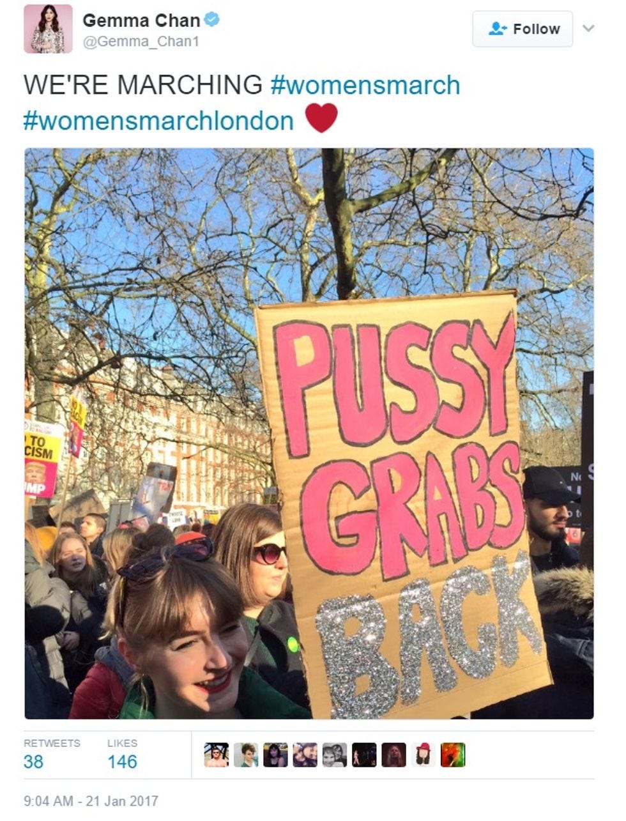Open the curly-haired person in green avatar
The height and width of the screenshot is (821, 626).
(x=246, y=755)
